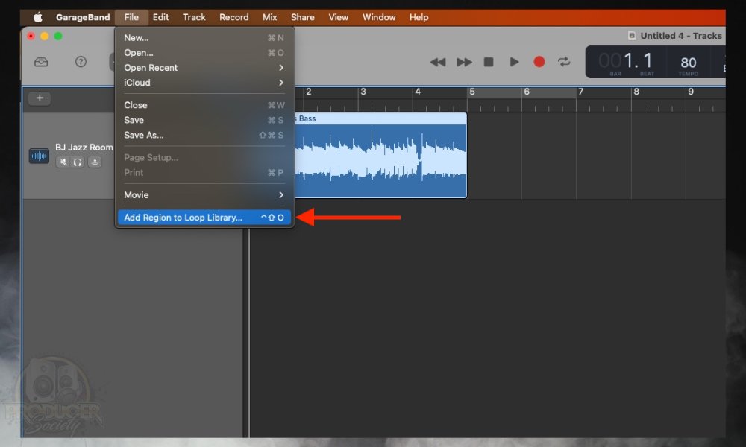Screen dimensions: 746x447
Task: Click the input monitoring icon on BJ Jazz Room
Action: click(95, 162)
